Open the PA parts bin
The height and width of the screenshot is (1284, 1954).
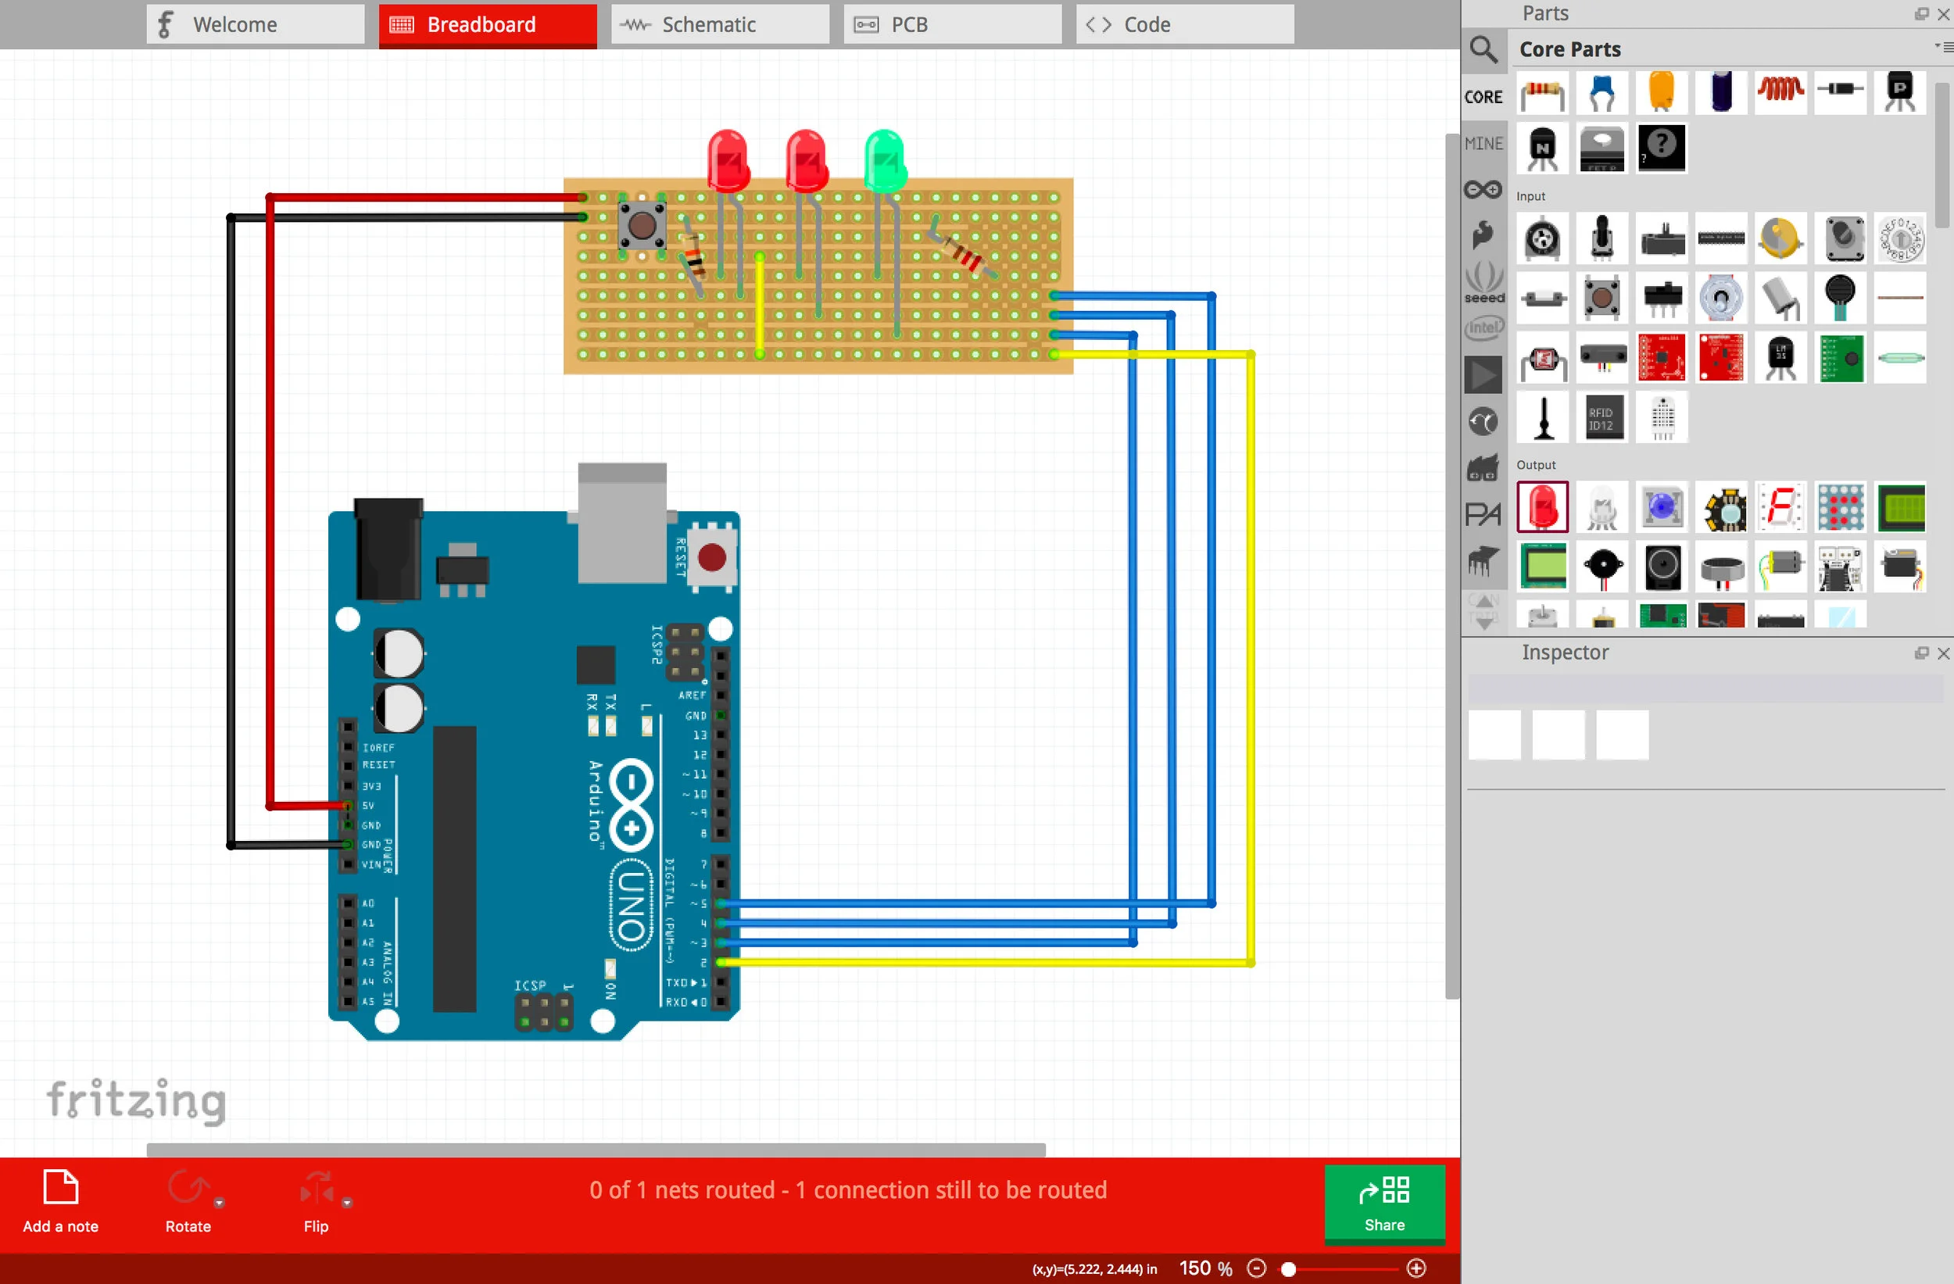click(1483, 515)
